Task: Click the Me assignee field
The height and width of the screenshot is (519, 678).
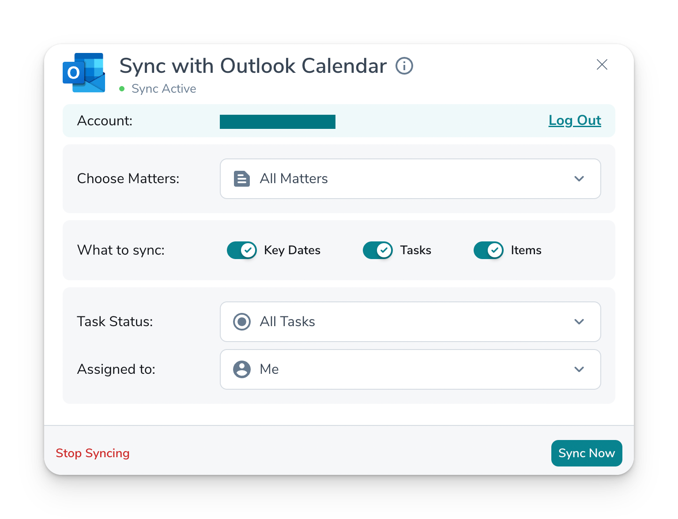Action: pos(410,369)
